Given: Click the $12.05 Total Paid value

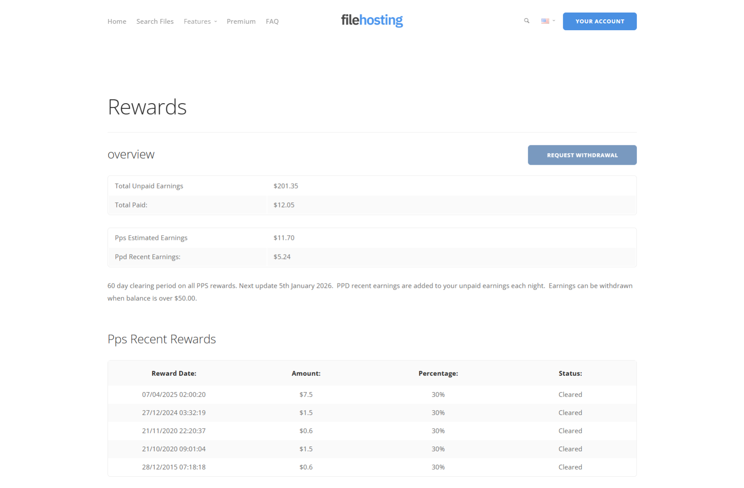Looking at the screenshot, I should click(x=284, y=205).
